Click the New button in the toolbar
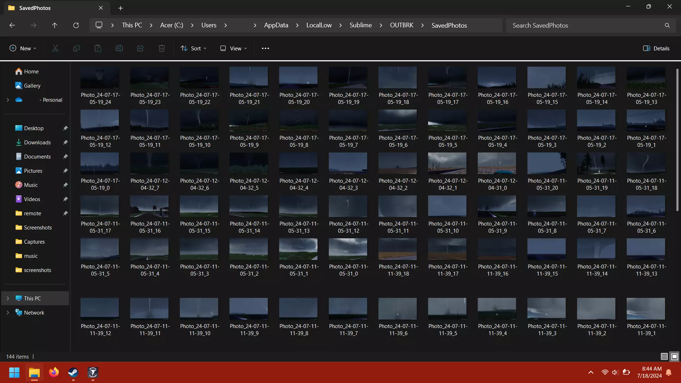This screenshot has height=383, width=681. [x=23, y=48]
